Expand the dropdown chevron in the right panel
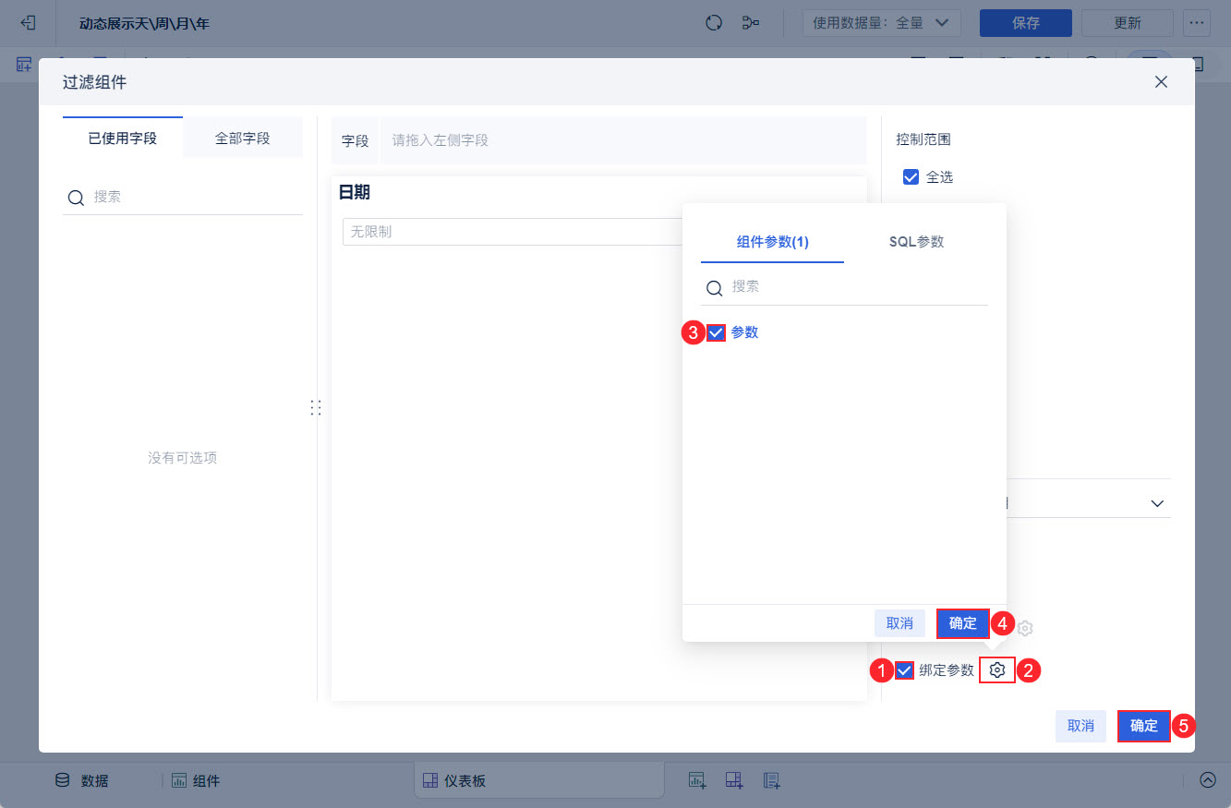 click(1157, 504)
